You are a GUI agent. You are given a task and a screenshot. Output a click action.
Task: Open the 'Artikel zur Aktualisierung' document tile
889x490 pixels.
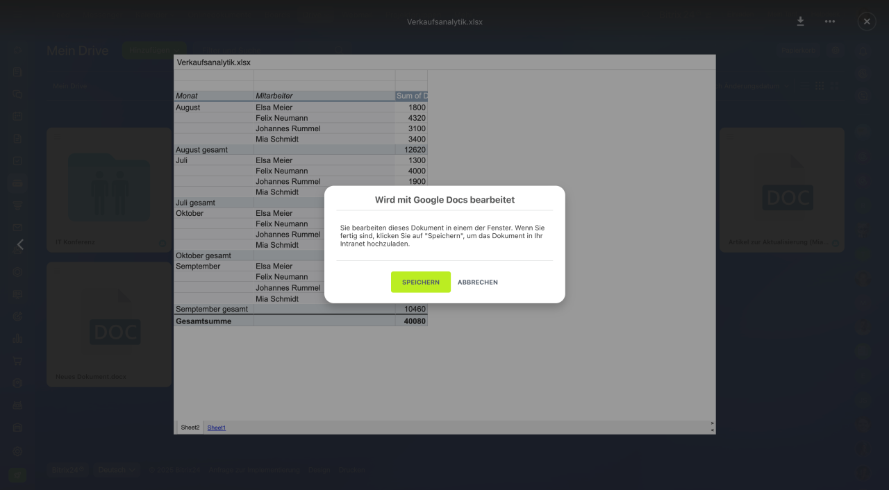782,189
